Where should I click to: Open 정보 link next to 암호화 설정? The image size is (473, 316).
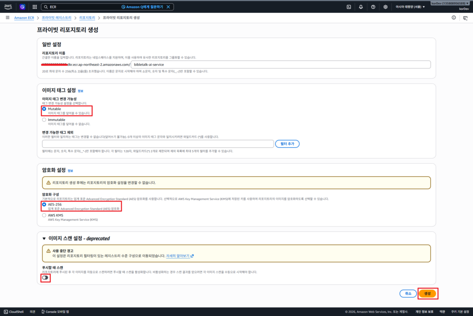point(70,170)
